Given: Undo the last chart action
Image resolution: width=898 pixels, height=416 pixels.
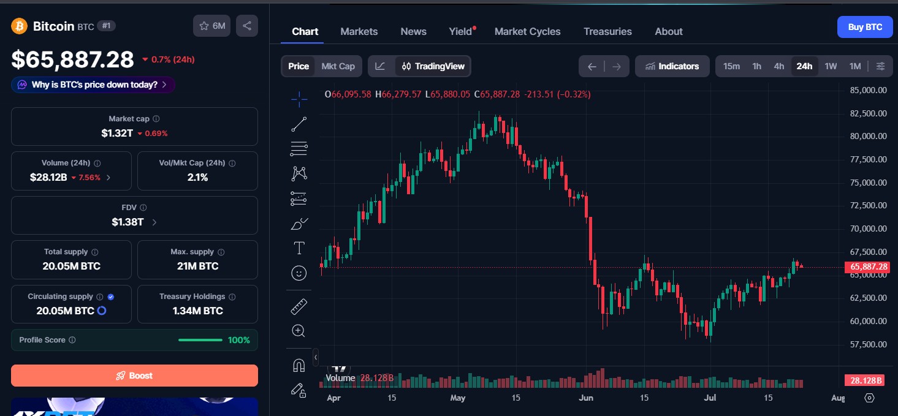Looking at the screenshot, I should (592, 66).
